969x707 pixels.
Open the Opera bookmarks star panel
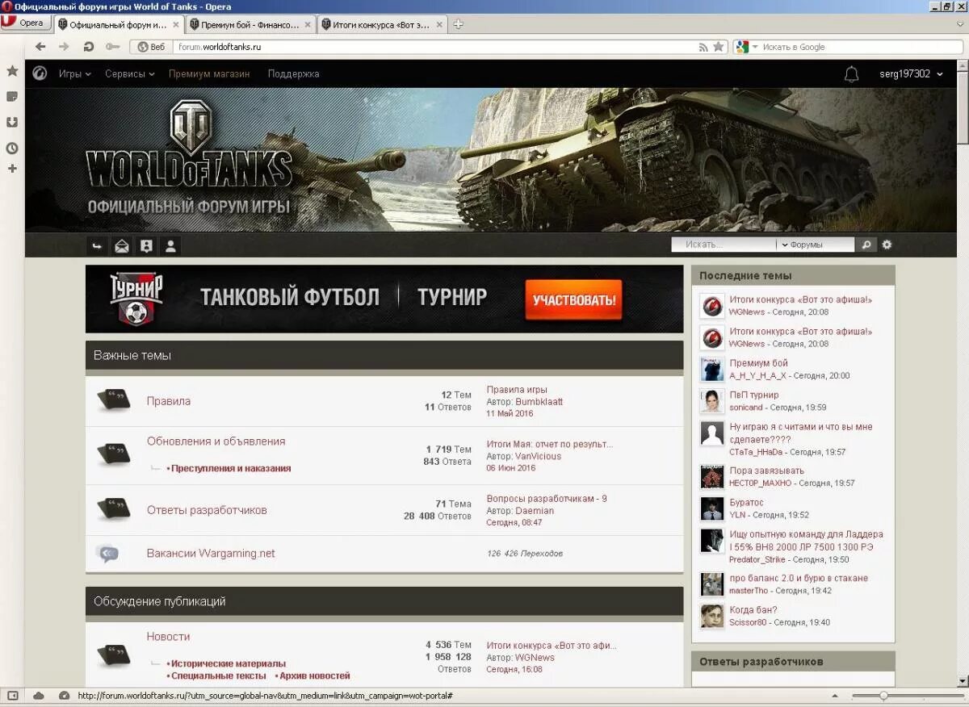pyautogui.click(x=12, y=71)
